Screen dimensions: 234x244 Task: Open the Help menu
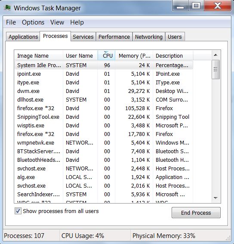[x=77, y=22]
